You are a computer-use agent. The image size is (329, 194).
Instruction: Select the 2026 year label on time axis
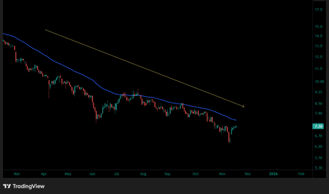[274, 174]
